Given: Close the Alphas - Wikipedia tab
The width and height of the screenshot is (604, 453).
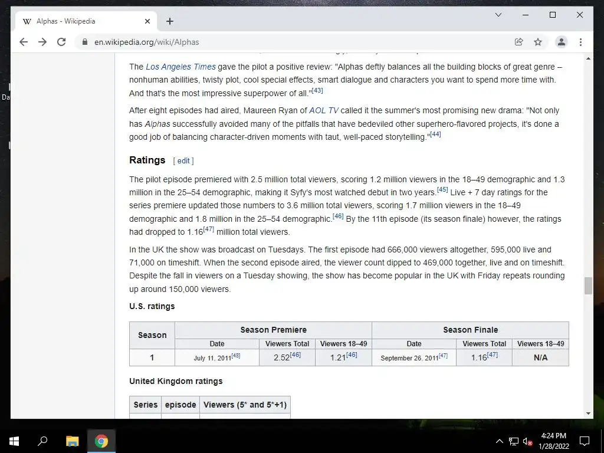Looking at the screenshot, I should [147, 21].
